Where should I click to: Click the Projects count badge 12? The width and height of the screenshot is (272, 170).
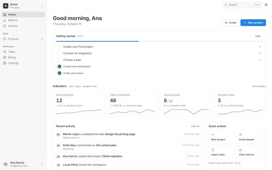[x=42, y=39]
